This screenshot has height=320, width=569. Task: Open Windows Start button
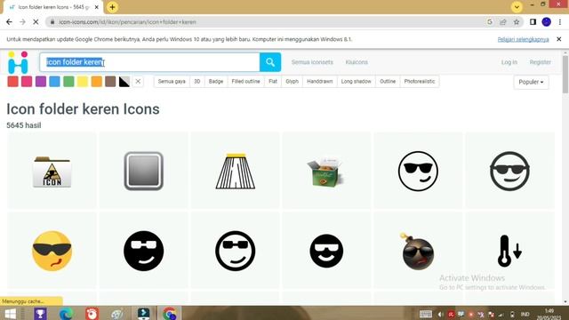click(x=10, y=313)
